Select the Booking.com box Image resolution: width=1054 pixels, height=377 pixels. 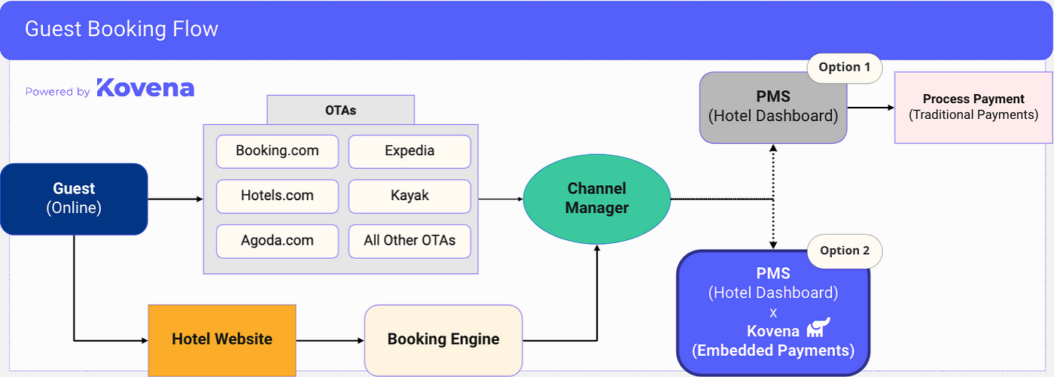(x=277, y=151)
